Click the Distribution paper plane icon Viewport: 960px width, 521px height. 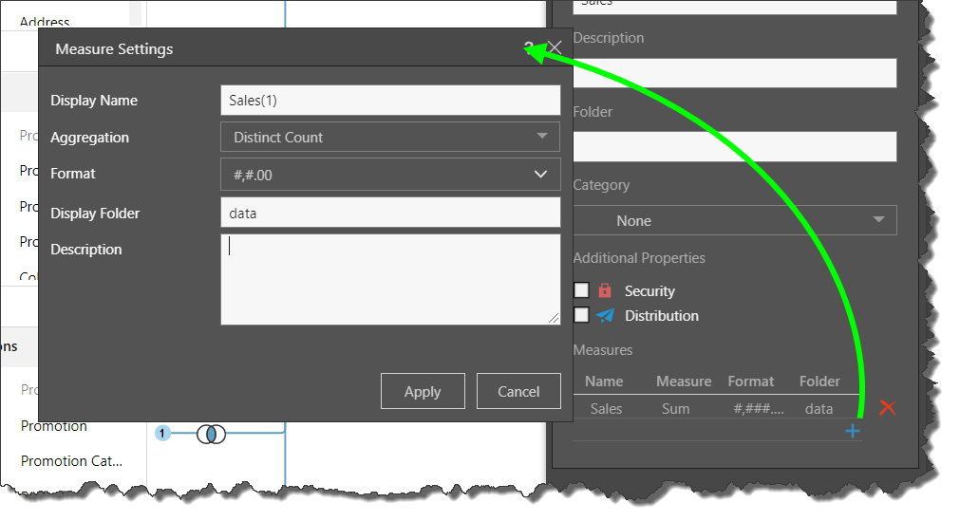605,316
